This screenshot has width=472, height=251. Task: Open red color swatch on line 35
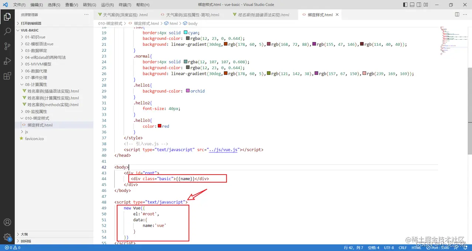click(159, 126)
